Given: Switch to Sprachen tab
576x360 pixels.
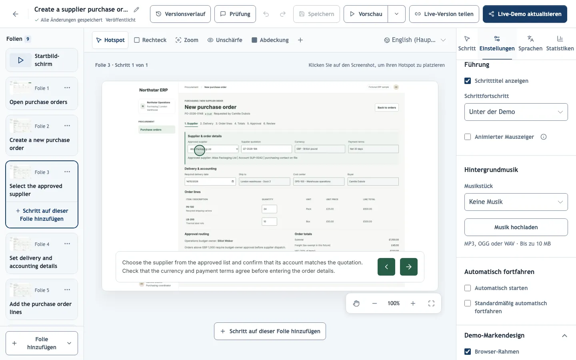Looking at the screenshot, I should tap(530, 44).
